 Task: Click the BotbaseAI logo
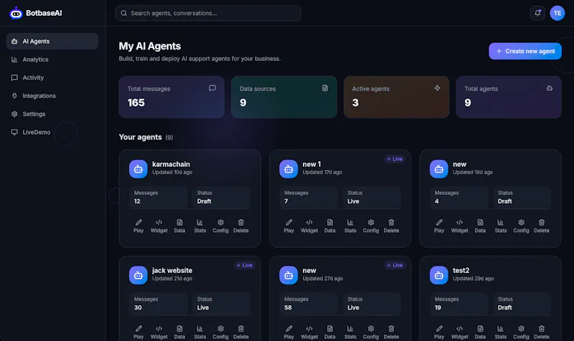pyautogui.click(x=35, y=13)
